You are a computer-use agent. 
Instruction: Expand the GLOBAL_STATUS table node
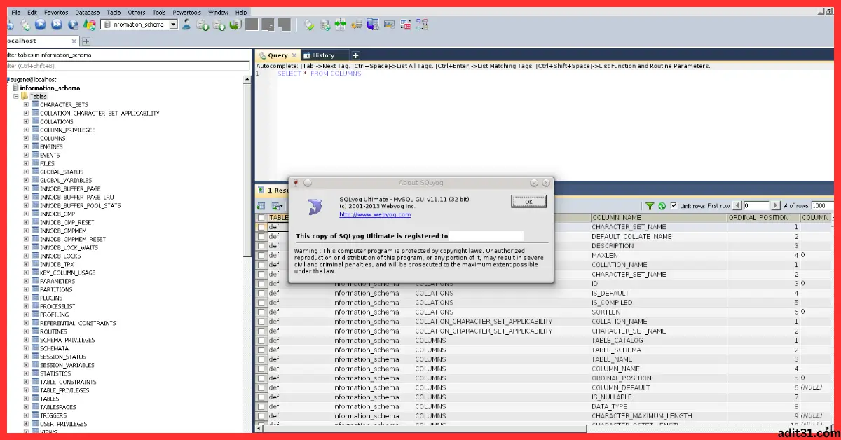click(26, 172)
